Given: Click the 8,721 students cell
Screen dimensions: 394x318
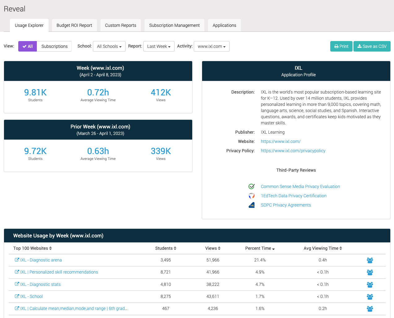Looking at the screenshot, I should [166, 272].
